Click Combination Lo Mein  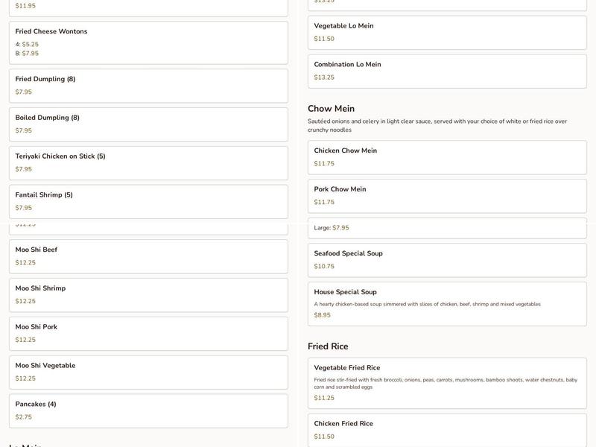(x=447, y=72)
